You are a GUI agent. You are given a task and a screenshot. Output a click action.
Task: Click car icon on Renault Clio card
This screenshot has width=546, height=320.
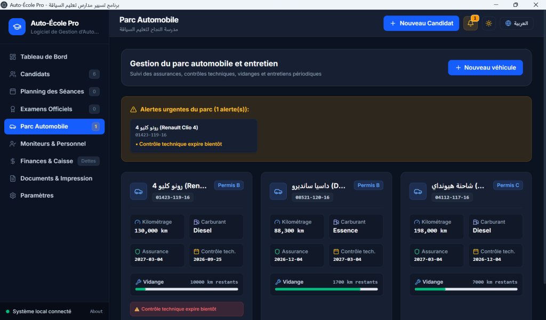click(139, 191)
